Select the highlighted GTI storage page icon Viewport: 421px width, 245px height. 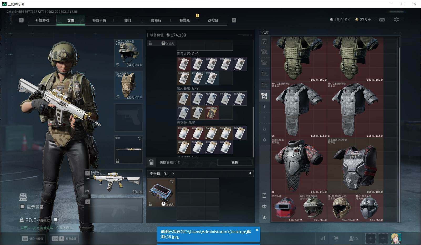264,96
